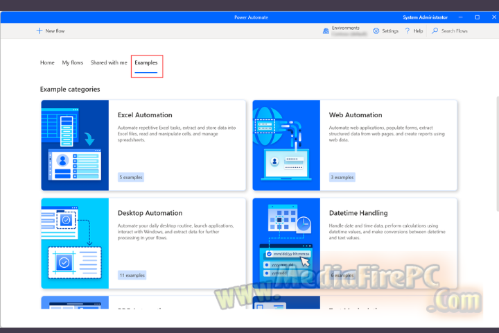Image resolution: width=499 pixels, height=333 pixels.
Task: Open the Desktop Automation illustration thumbnail
Action: [75, 244]
